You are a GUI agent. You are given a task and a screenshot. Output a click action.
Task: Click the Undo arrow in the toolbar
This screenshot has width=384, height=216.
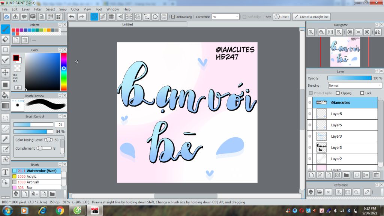pyautogui.click(x=72, y=17)
